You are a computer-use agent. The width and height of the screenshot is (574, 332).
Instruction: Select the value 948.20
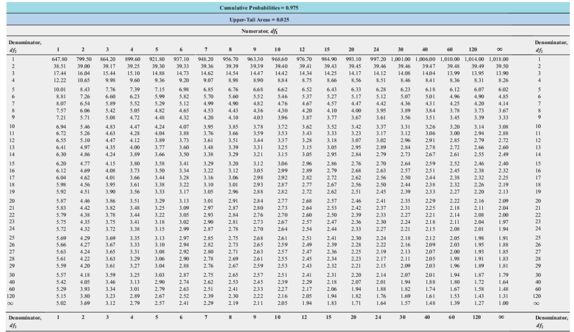click(x=206, y=59)
